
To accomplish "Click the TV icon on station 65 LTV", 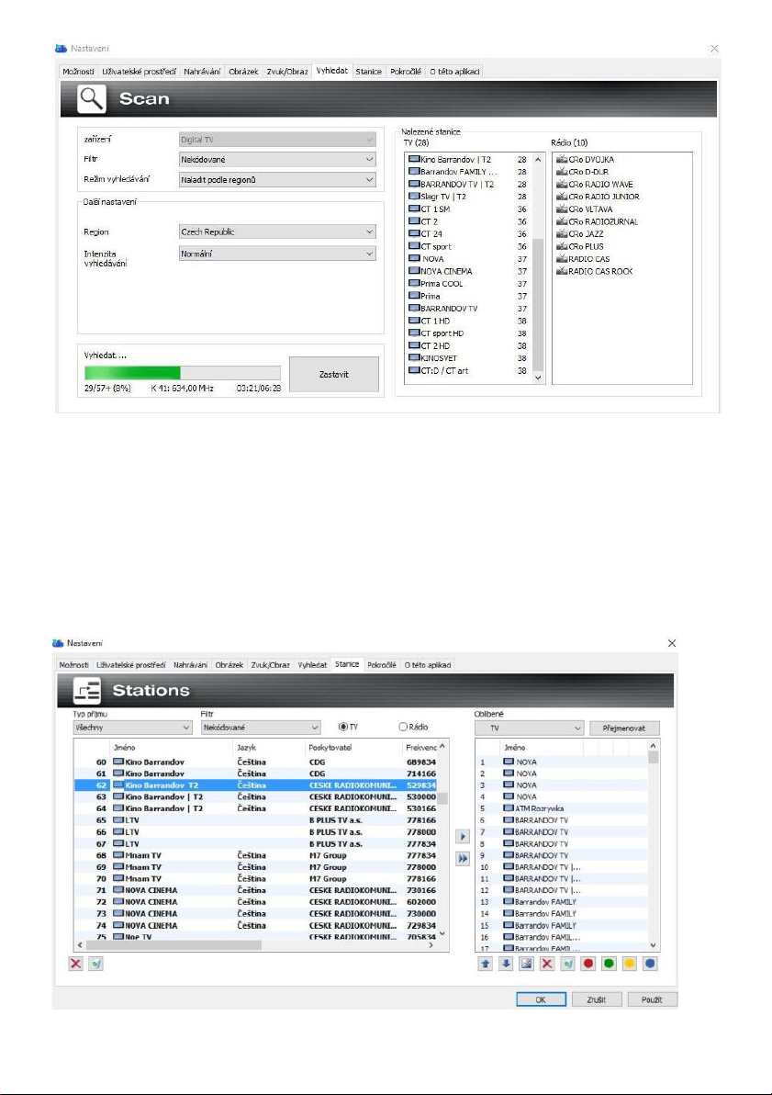I will [x=118, y=819].
